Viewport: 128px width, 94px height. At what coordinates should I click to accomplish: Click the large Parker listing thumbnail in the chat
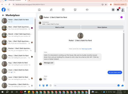(80, 36)
